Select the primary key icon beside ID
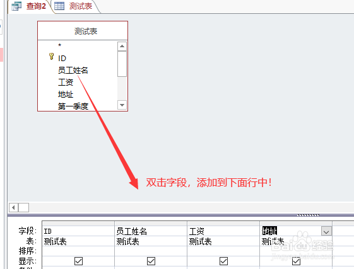 click(x=52, y=56)
